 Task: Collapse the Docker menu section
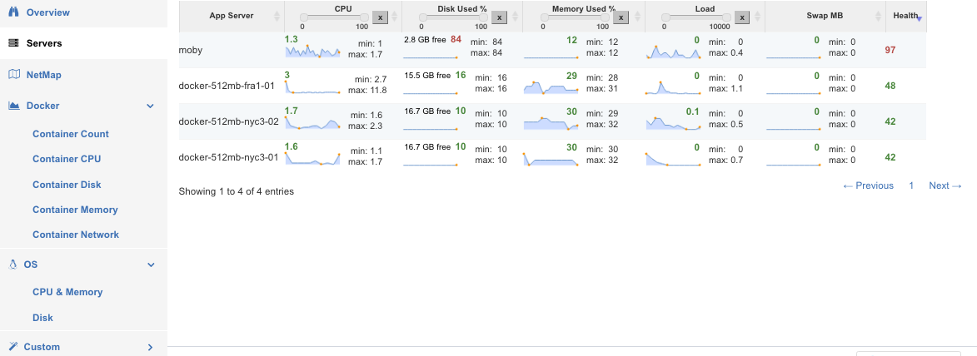150,106
